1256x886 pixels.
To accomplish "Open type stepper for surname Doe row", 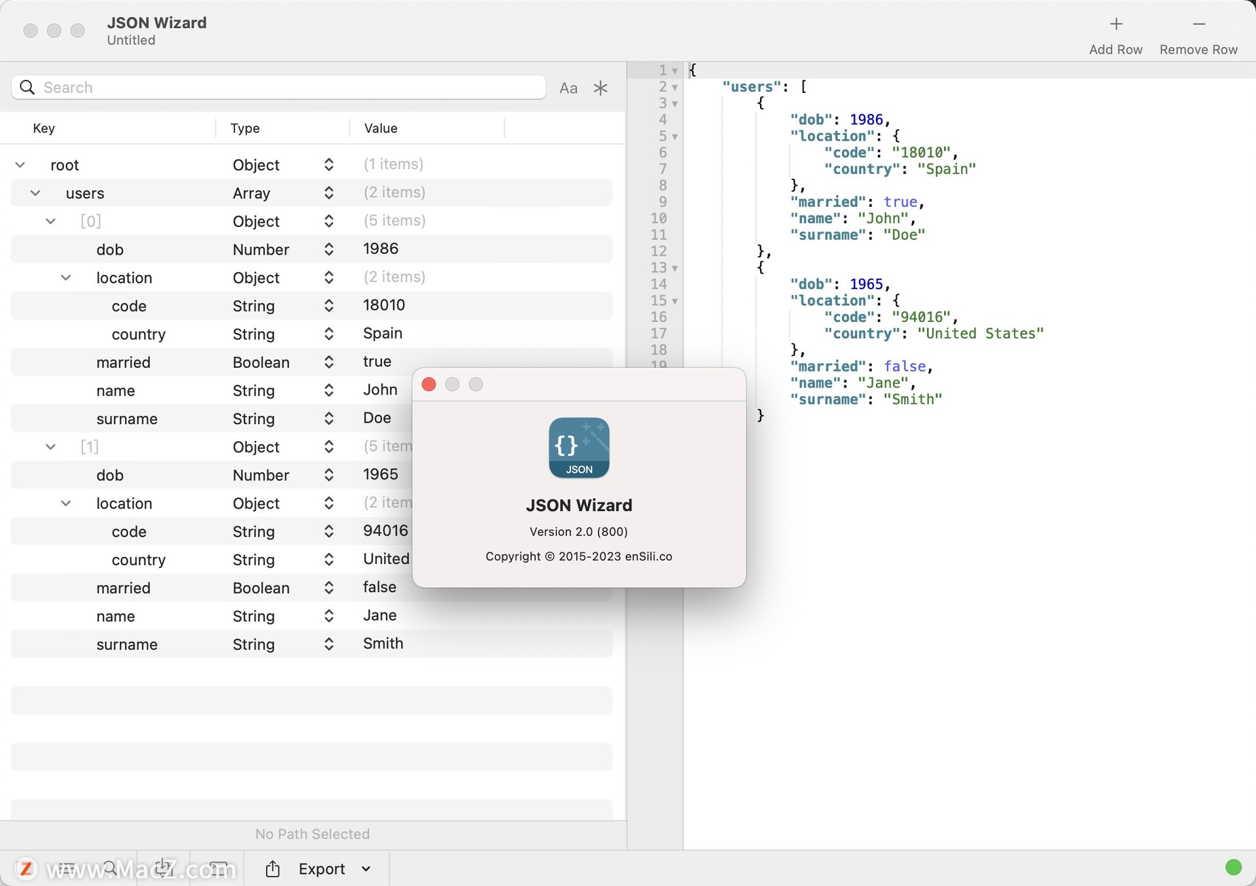I will [x=329, y=419].
